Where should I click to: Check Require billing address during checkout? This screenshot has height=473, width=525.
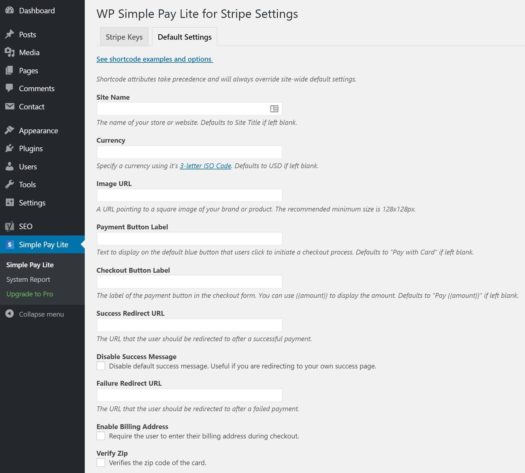(x=101, y=436)
